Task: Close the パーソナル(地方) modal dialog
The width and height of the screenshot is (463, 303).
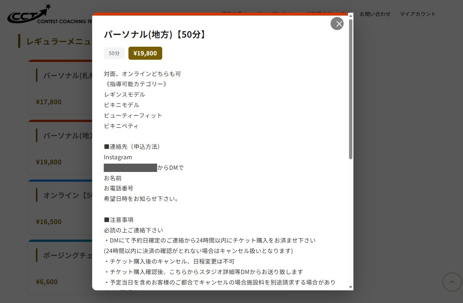Action: [337, 24]
